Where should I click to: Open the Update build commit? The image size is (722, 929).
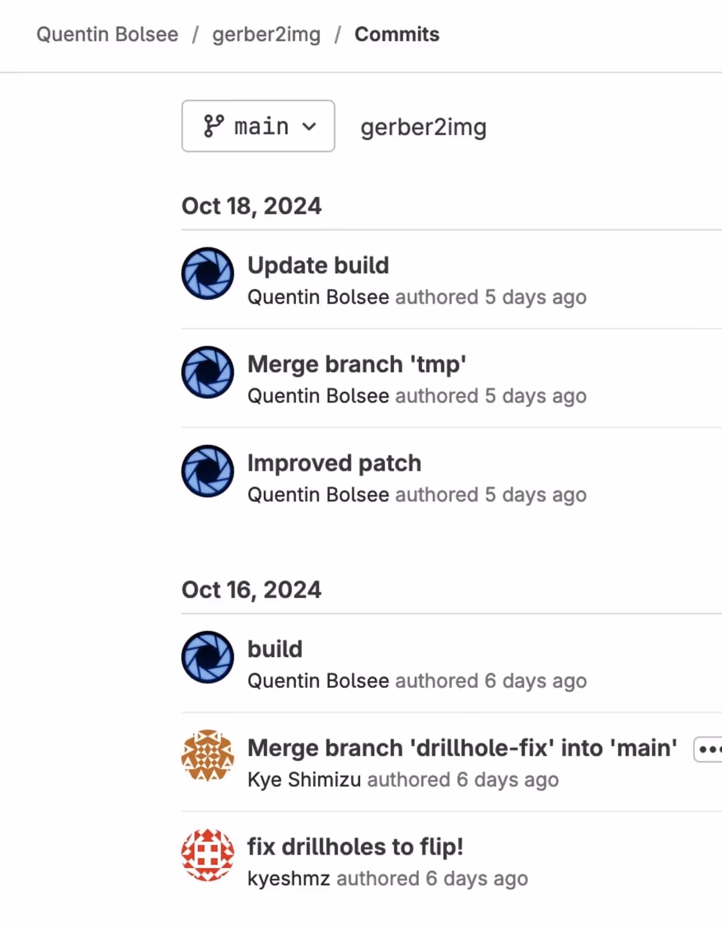318,265
